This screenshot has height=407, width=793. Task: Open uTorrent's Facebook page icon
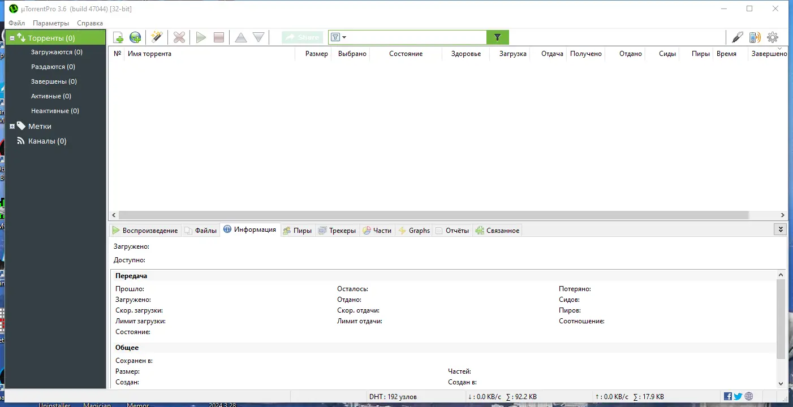(728, 396)
